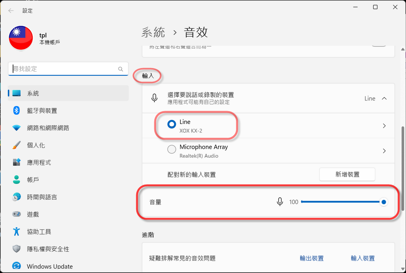406x273 pixels.
Task: Click the 新增裝置 button
Action: coord(347,175)
